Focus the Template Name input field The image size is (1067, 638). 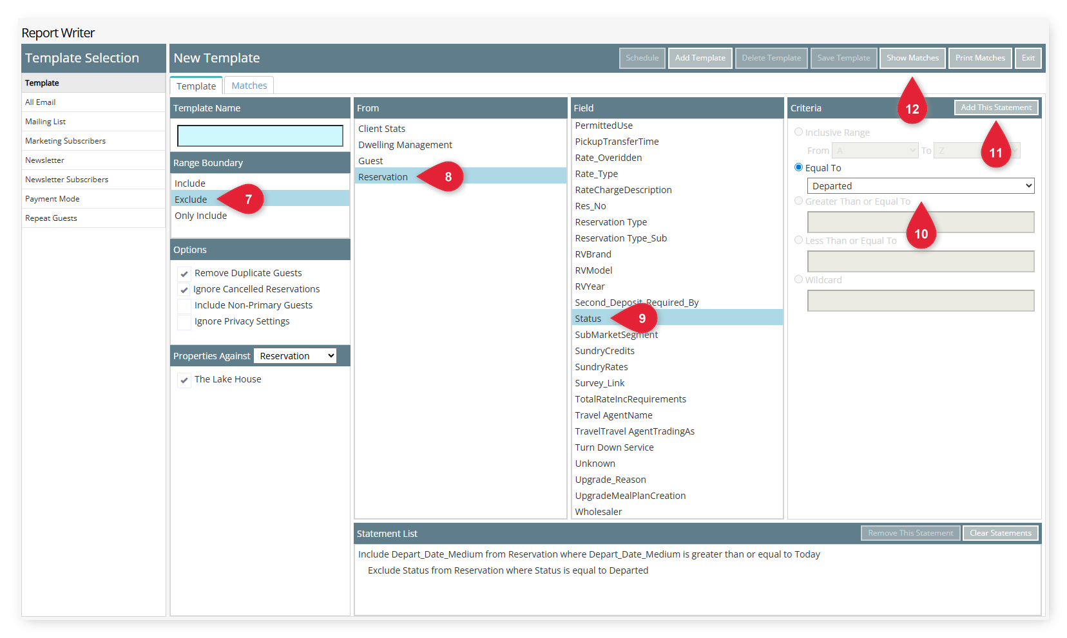point(260,136)
